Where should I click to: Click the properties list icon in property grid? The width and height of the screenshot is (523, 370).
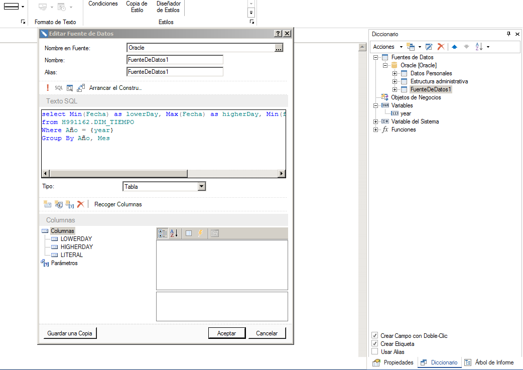pyautogui.click(x=189, y=233)
